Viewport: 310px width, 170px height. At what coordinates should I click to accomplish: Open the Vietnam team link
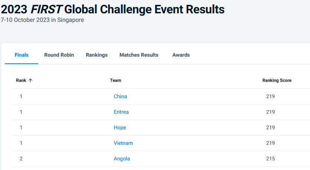[123, 143]
